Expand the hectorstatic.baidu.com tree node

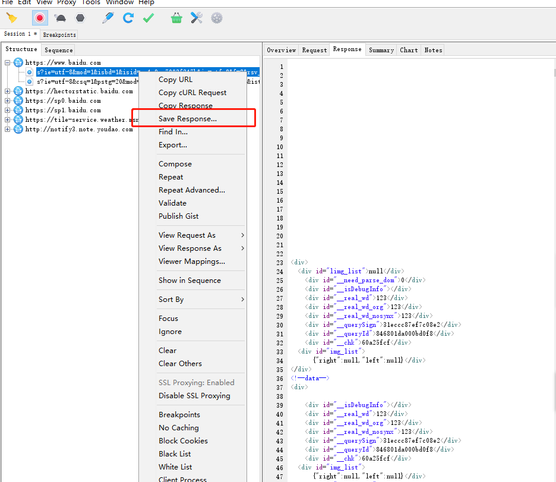pyautogui.click(x=8, y=91)
